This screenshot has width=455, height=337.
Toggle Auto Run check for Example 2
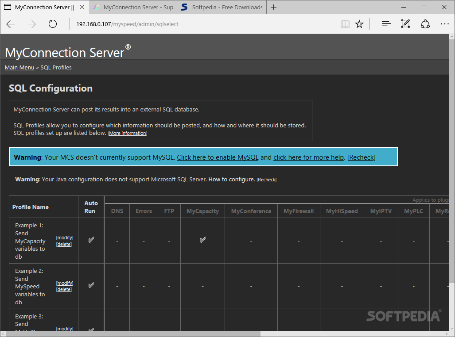click(x=91, y=285)
